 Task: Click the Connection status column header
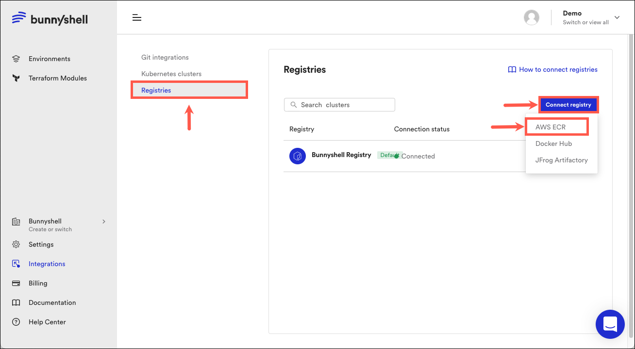422,129
